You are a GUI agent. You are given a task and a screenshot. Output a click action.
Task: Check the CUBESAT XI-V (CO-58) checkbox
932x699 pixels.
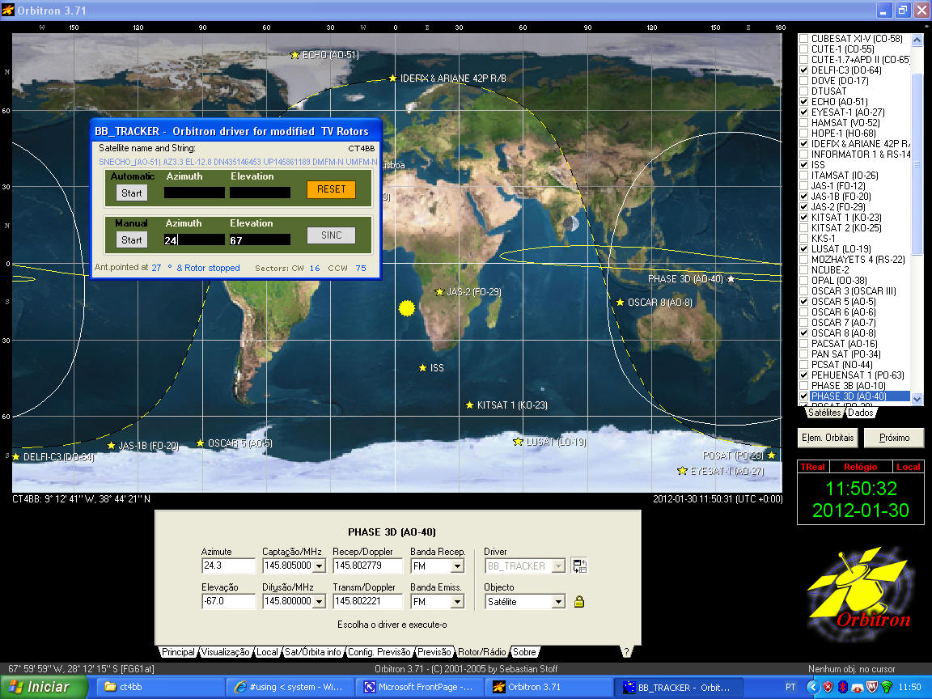pyautogui.click(x=803, y=39)
